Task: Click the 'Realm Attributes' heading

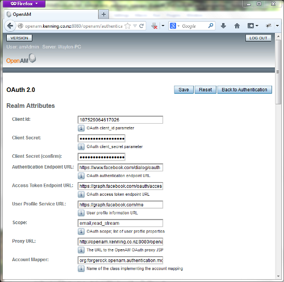Action: 31,106
